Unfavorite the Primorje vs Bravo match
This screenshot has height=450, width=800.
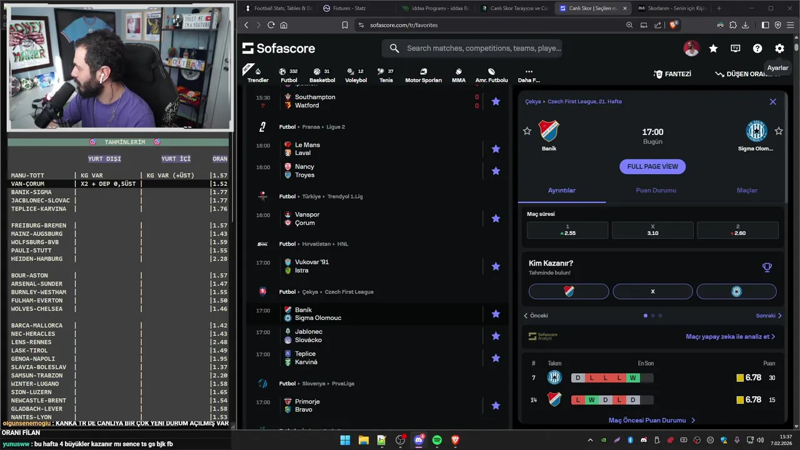(496, 406)
